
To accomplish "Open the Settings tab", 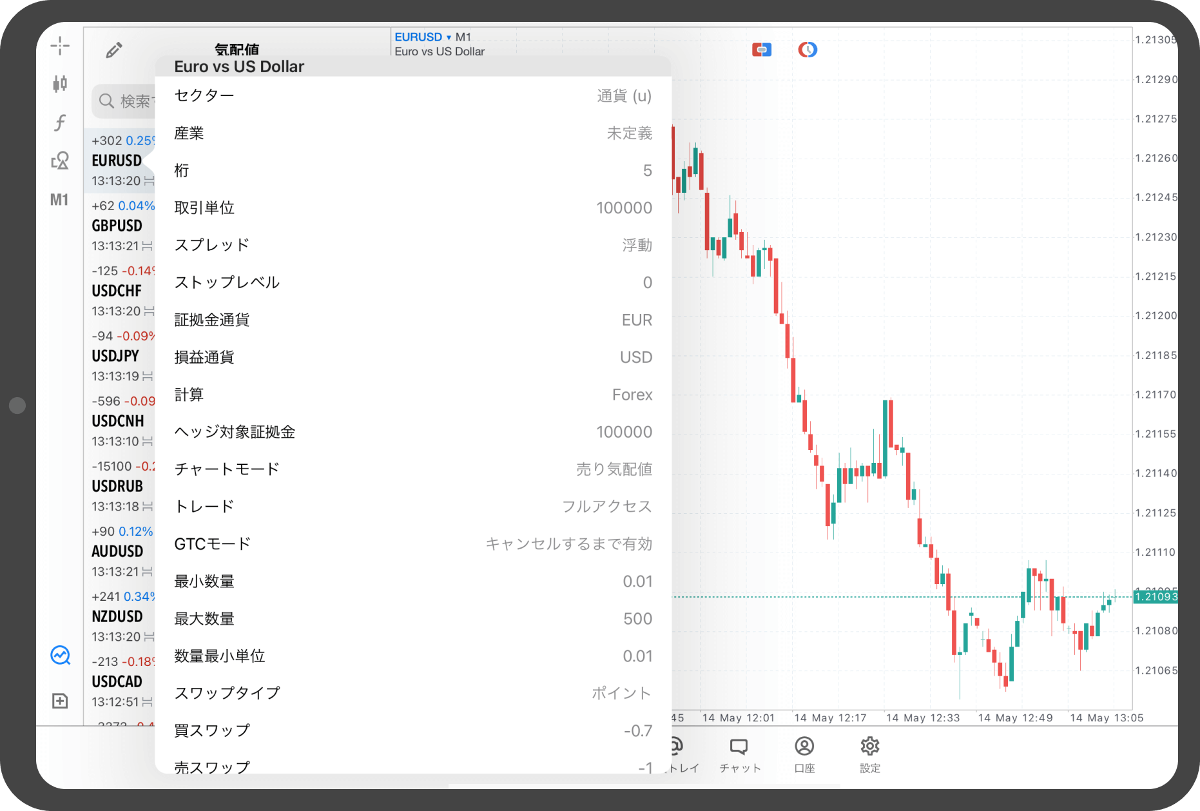I will (x=870, y=754).
